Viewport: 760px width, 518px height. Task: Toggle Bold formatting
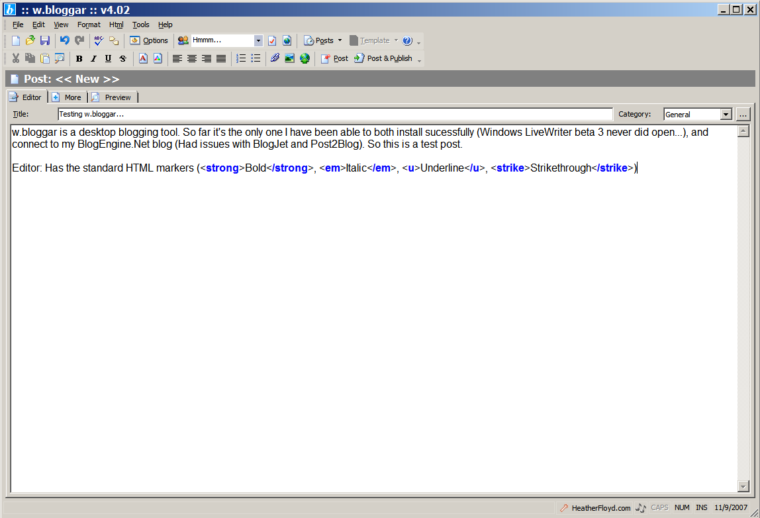79,59
